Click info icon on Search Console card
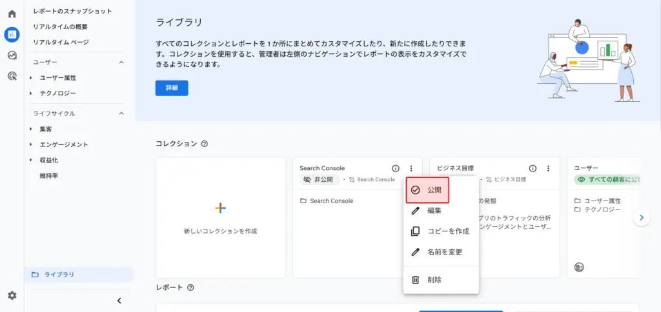This screenshot has height=312, width=661. (x=396, y=168)
